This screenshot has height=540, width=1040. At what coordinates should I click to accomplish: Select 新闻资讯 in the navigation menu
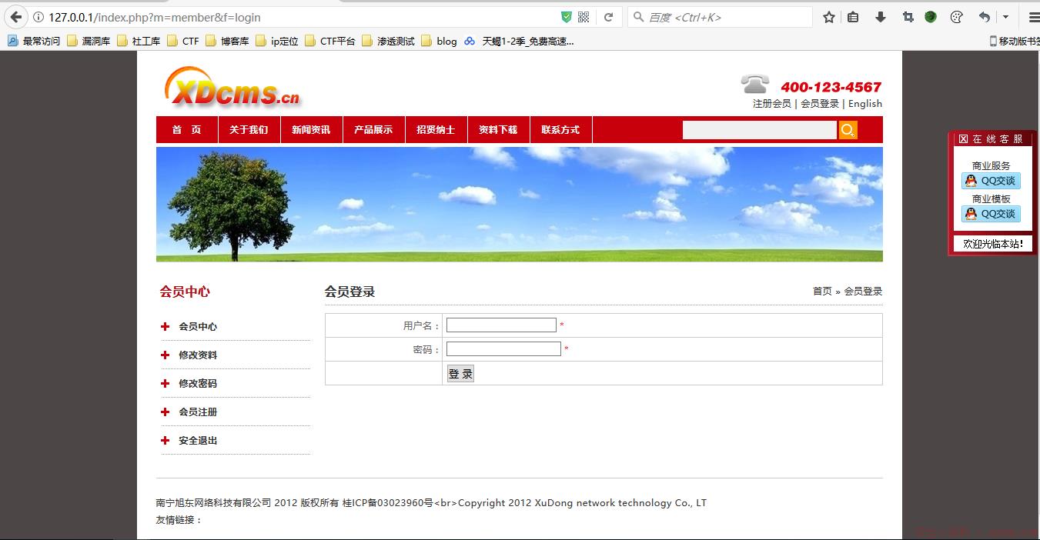click(311, 129)
